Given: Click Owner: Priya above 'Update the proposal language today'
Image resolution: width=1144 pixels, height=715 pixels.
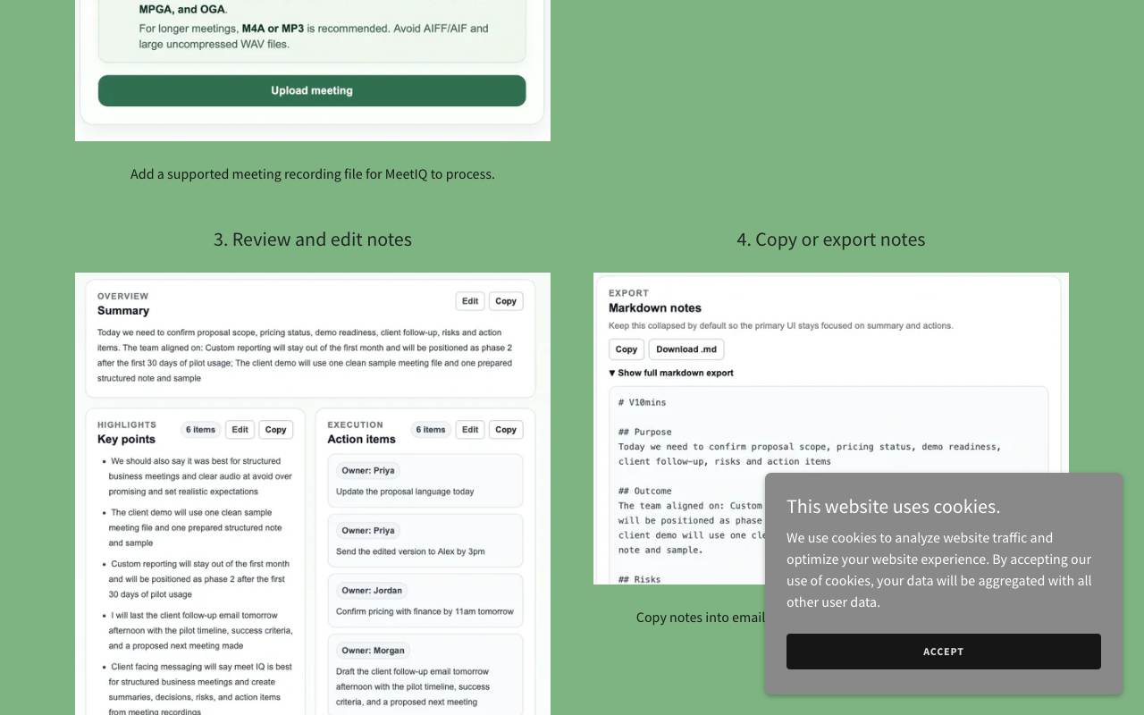Looking at the screenshot, I should (x=368, y=470).
